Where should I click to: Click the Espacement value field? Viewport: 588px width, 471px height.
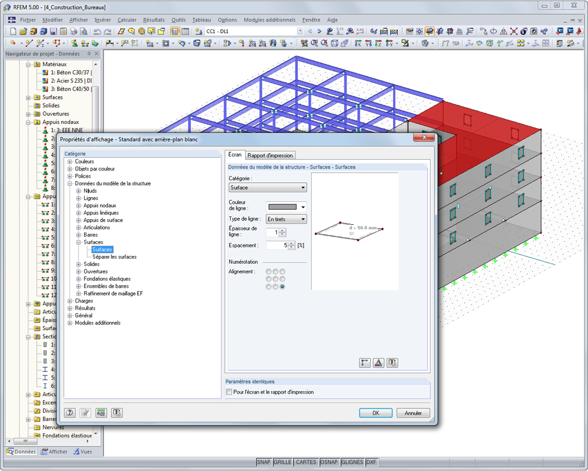(x=276, y=245)
